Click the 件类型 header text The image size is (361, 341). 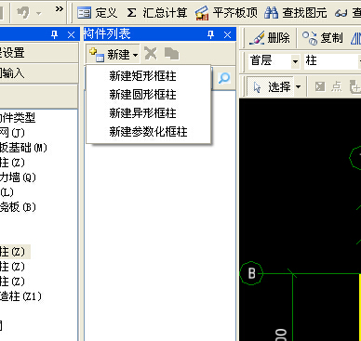point(18,118)
